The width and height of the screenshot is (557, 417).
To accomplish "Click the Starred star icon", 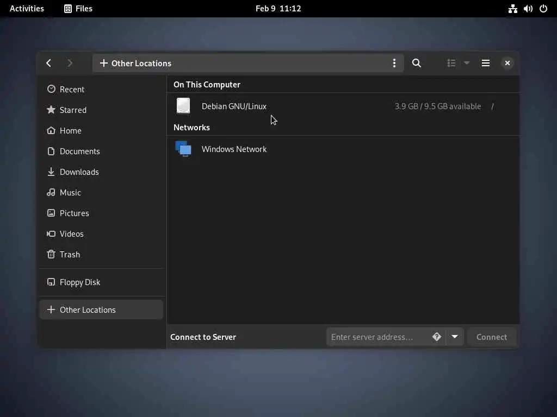I will pyautogui.click(x=51, y=110).
